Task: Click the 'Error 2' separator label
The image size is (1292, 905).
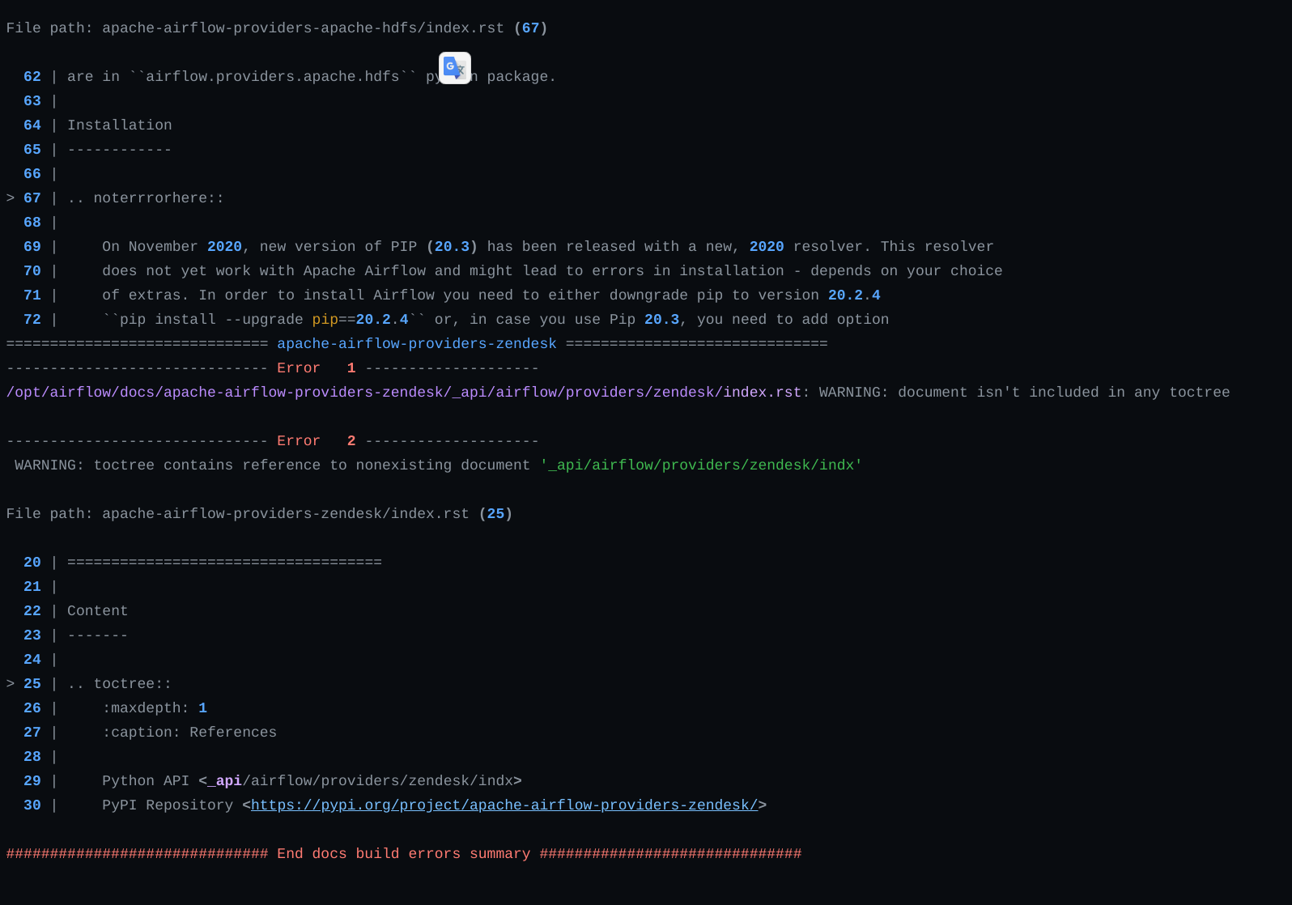Action: pyautogui.click(x=316, y=440)
